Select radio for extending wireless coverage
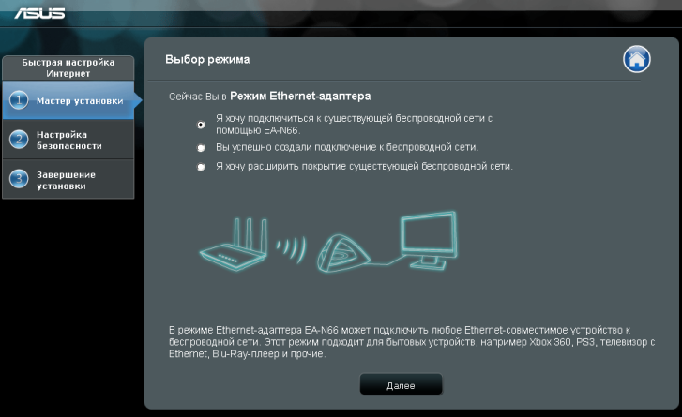Image resolution: width=682 pixels, height=417 pixels. point(201,167)
